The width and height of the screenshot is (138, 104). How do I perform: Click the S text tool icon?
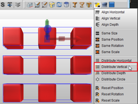click(x=3, y=5)
